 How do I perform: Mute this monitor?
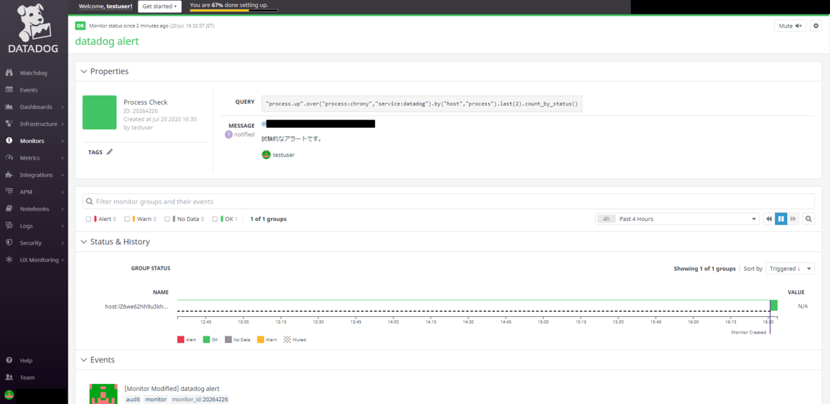[x=790, y=26]
